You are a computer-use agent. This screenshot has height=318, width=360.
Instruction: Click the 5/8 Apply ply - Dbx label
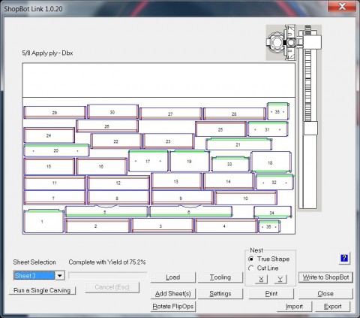click(x=47, y=53)
